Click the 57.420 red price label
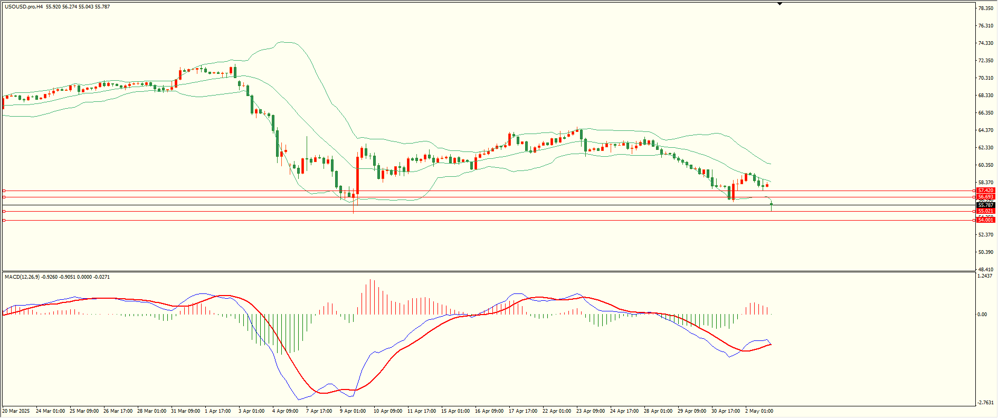This screenshot has height=418, width=998. 985,191
